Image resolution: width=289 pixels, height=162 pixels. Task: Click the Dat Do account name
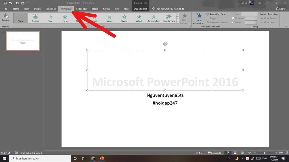click(244, 3)
